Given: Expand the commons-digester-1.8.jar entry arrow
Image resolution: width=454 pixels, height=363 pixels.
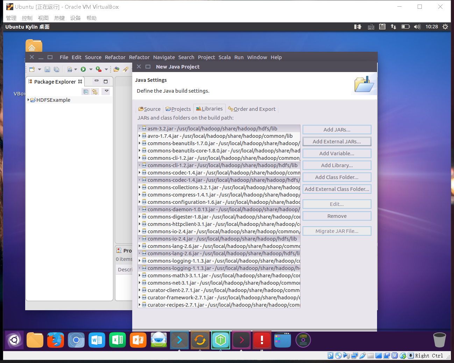Looking at the screenshot, I should [140, 217].
